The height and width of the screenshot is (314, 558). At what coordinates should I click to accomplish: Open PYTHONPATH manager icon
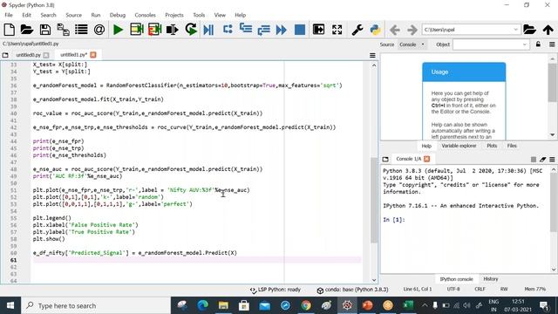point(376,30)
